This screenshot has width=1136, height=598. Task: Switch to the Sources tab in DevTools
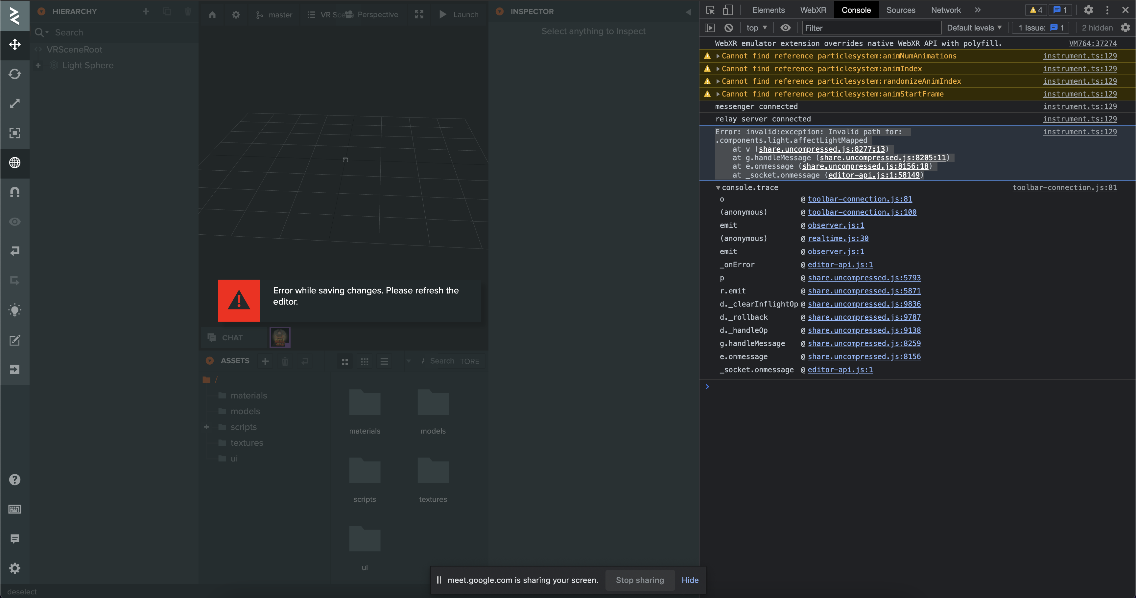901,10
